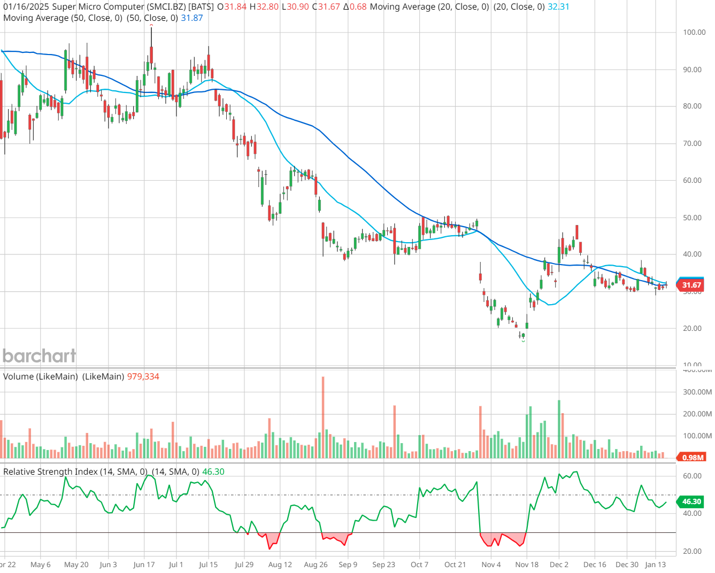
Task: Click the Dec 16 date axis label
Action: [x=595, y=564]
